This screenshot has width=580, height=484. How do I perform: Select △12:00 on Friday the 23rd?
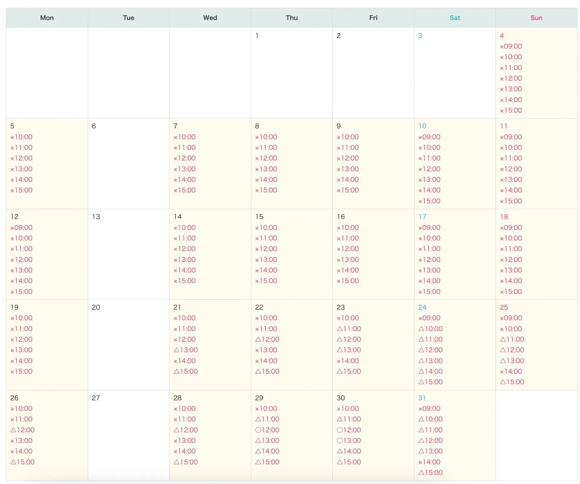pos(349,339)
